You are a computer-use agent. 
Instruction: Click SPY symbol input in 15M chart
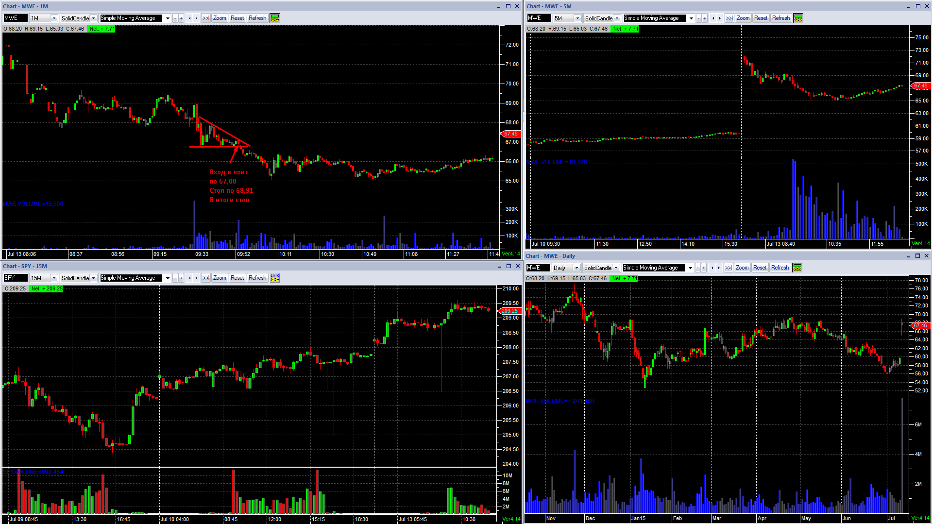pyautogui.click(x=16, y=278)
